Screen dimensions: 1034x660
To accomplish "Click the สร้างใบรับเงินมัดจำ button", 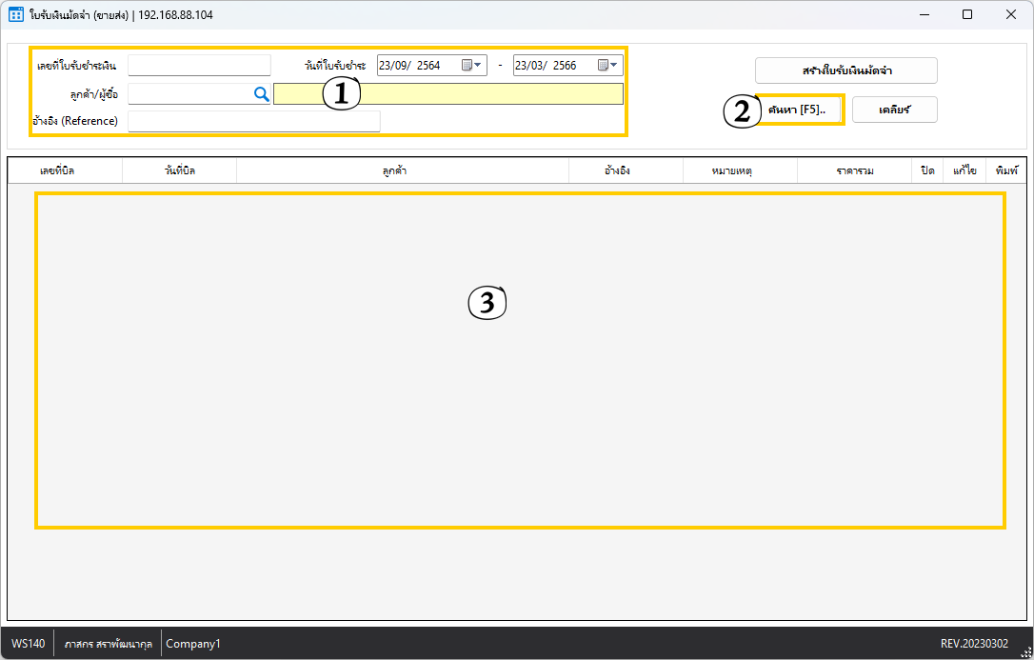I will pos(845,70).
